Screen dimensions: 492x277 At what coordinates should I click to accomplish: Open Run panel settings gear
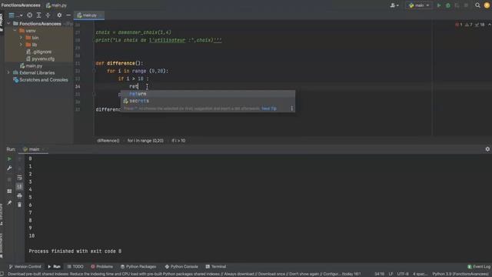point(487,149)
